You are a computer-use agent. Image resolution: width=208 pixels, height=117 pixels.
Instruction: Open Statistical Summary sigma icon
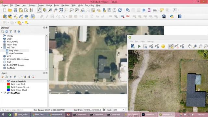pyautogui.click(x=149, y=10)
